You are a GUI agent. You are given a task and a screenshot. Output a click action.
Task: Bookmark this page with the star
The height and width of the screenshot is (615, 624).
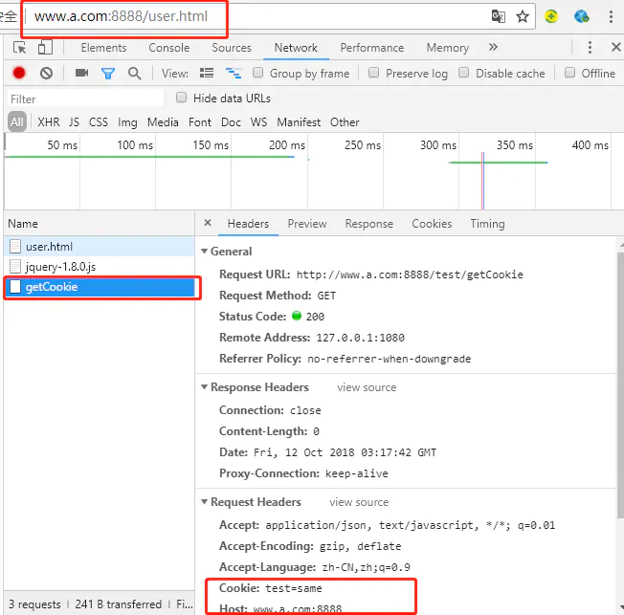(523, 16)
